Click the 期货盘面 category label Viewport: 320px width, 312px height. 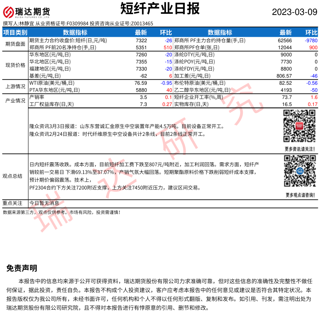pyautogui.click(x=15, y=44)
